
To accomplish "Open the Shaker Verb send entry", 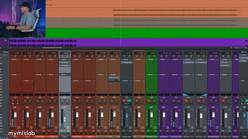I will point(115,78).
